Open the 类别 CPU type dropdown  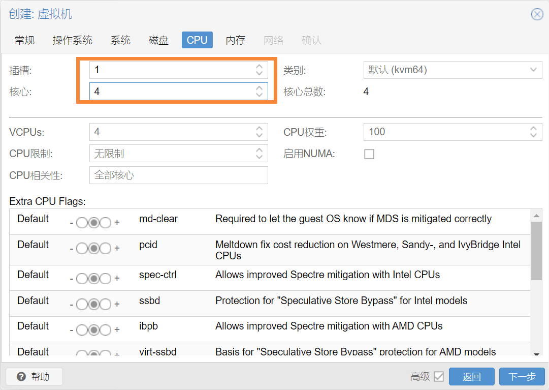[453, 70]
